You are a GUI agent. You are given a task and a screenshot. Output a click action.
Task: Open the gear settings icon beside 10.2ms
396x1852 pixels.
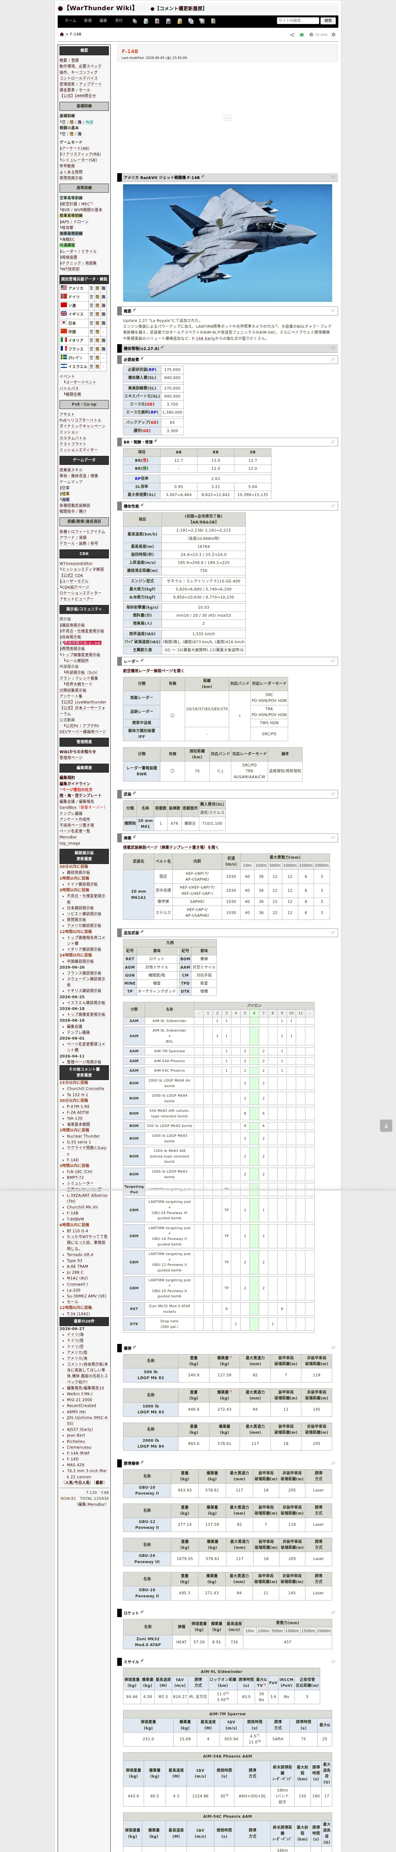pos(333,35)
